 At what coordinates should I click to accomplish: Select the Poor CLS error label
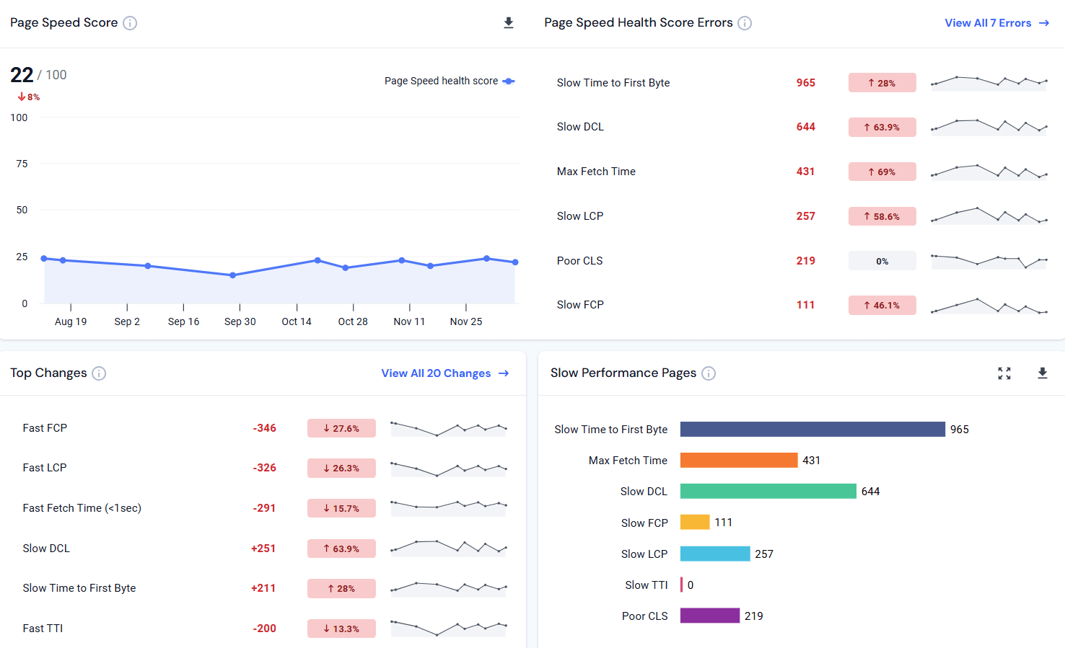(x=579, y=261)
